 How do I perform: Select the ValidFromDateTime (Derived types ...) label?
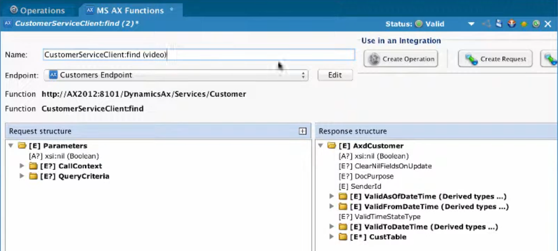tap(429, 207)
